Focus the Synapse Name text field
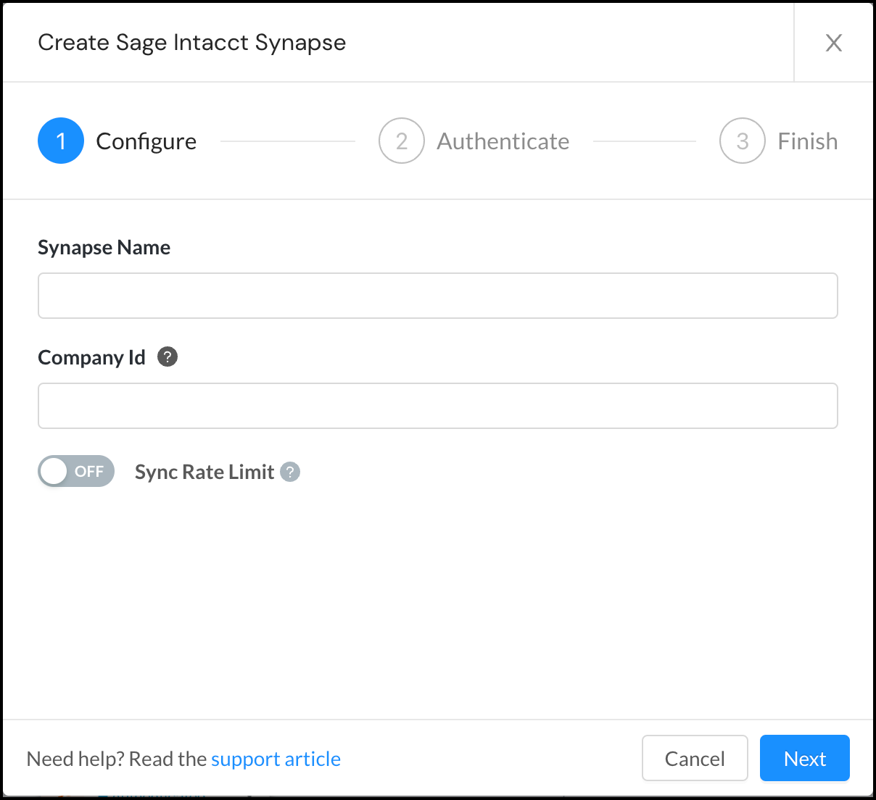Viewport: 876px width, 800px height. coord(438,296)
